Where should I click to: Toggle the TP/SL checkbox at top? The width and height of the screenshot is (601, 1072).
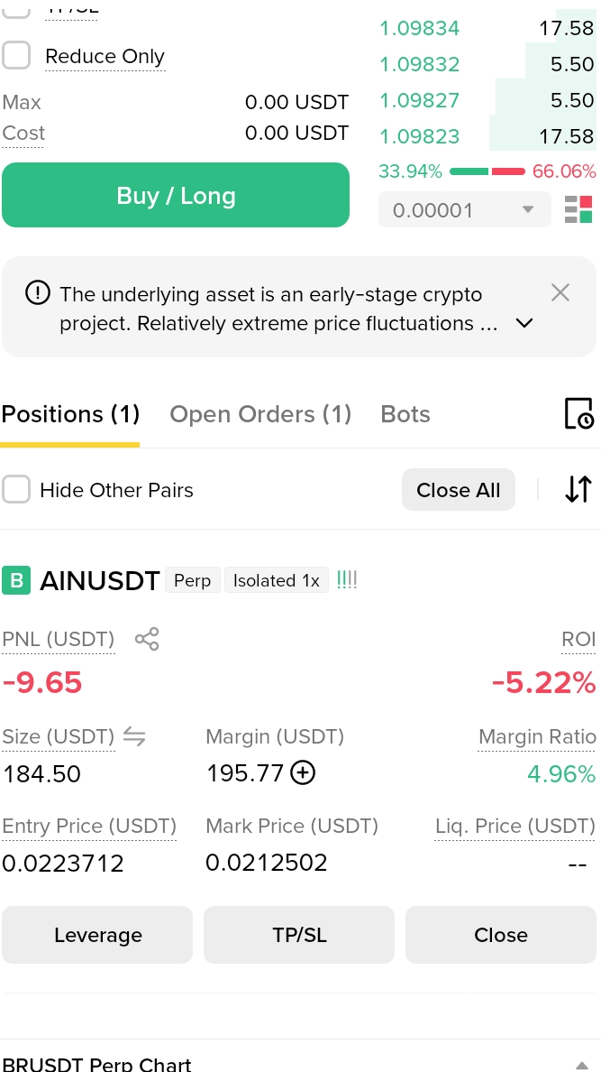[x=16, y=8]
